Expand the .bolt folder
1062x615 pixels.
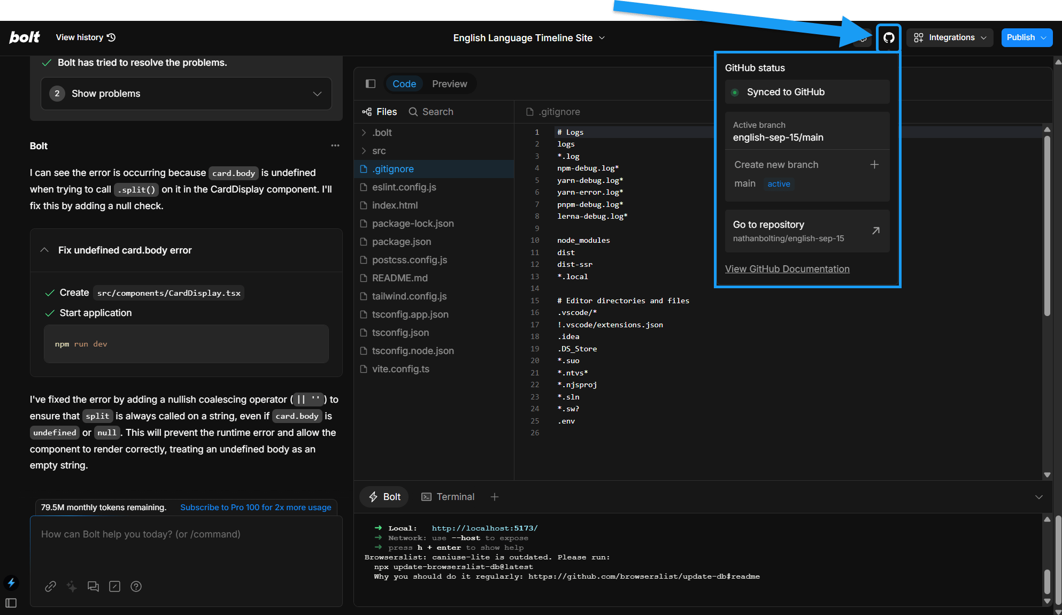[434, 133]
